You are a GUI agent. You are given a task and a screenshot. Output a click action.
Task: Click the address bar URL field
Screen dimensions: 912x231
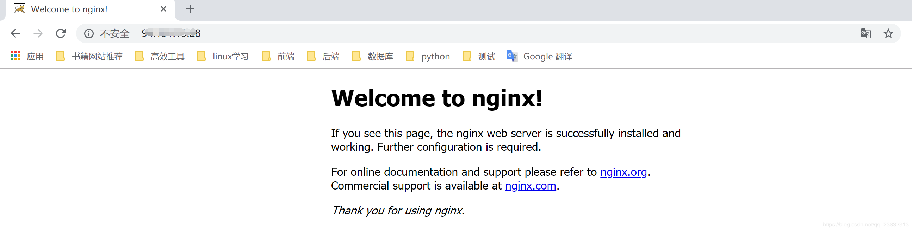click(425, 33)
